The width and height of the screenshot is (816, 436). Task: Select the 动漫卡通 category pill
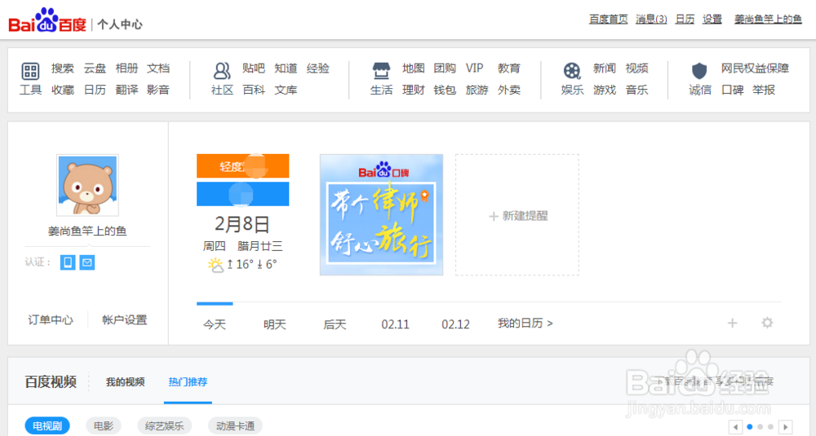pos(235,426)
